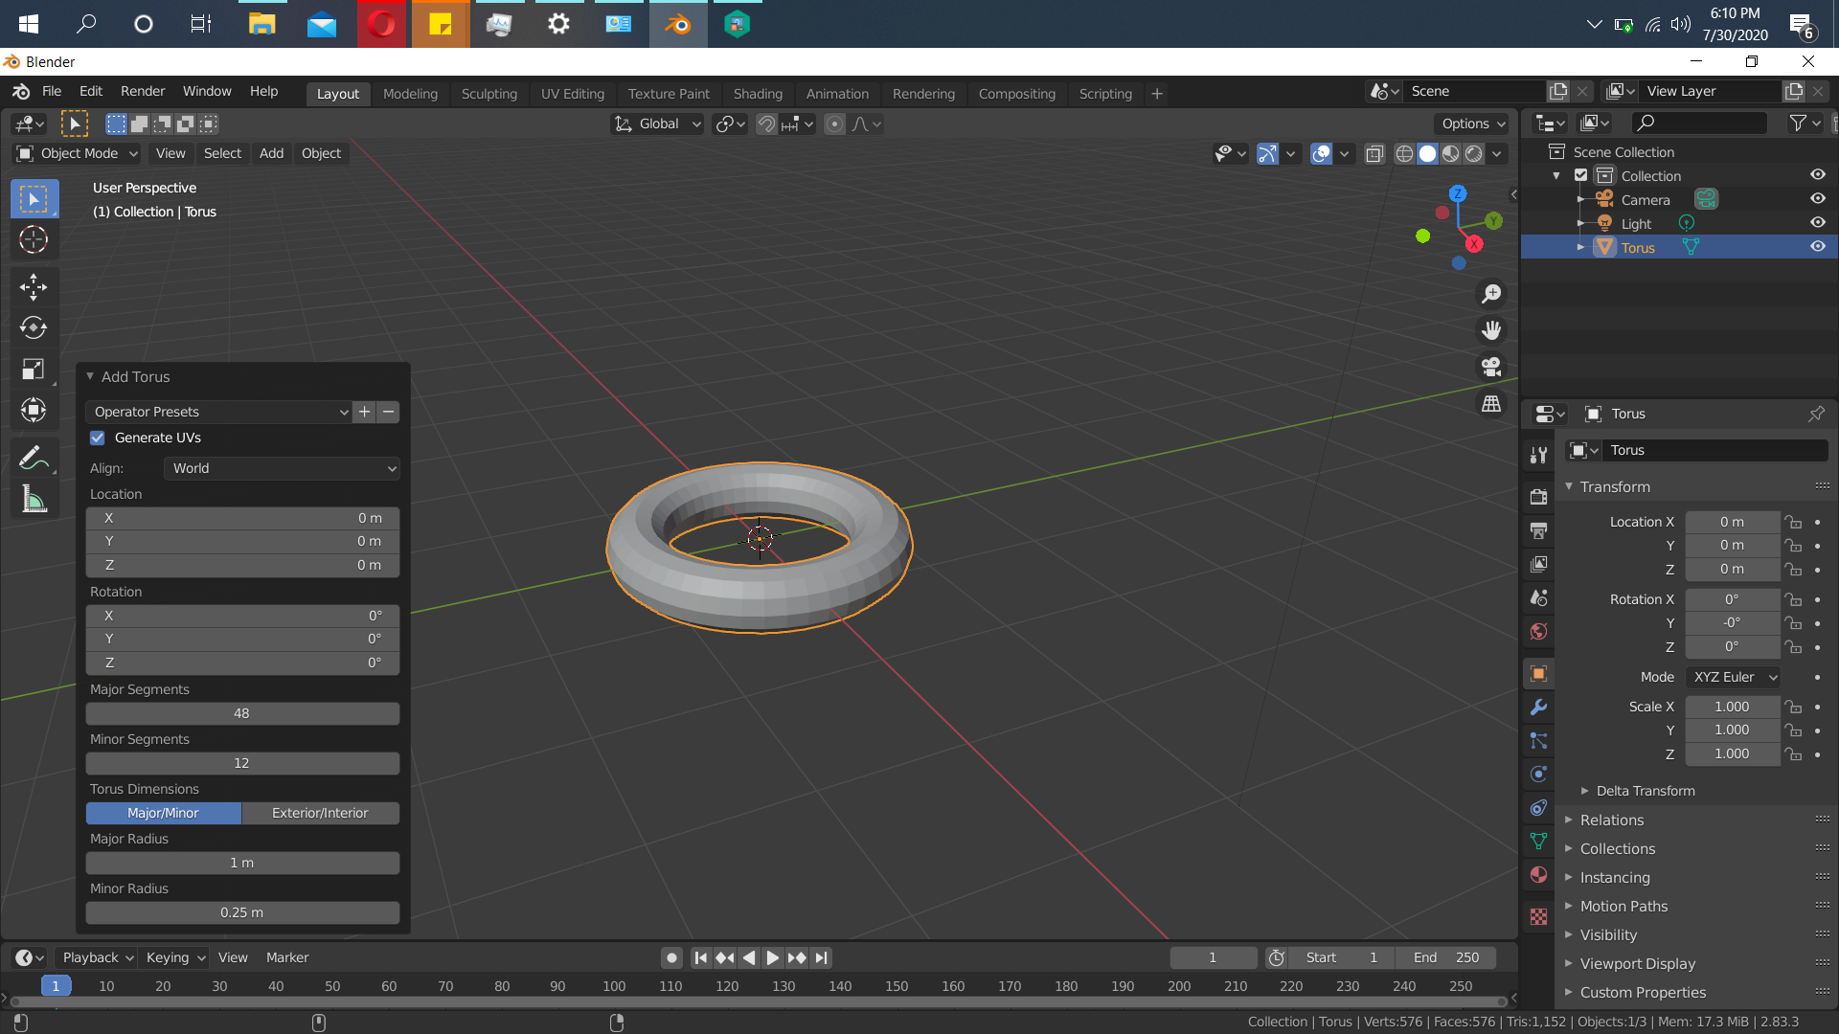Open the File menu
The height and width of the screenshot is (1034, 1839).
pyautogui.click(x=52, y=91)
